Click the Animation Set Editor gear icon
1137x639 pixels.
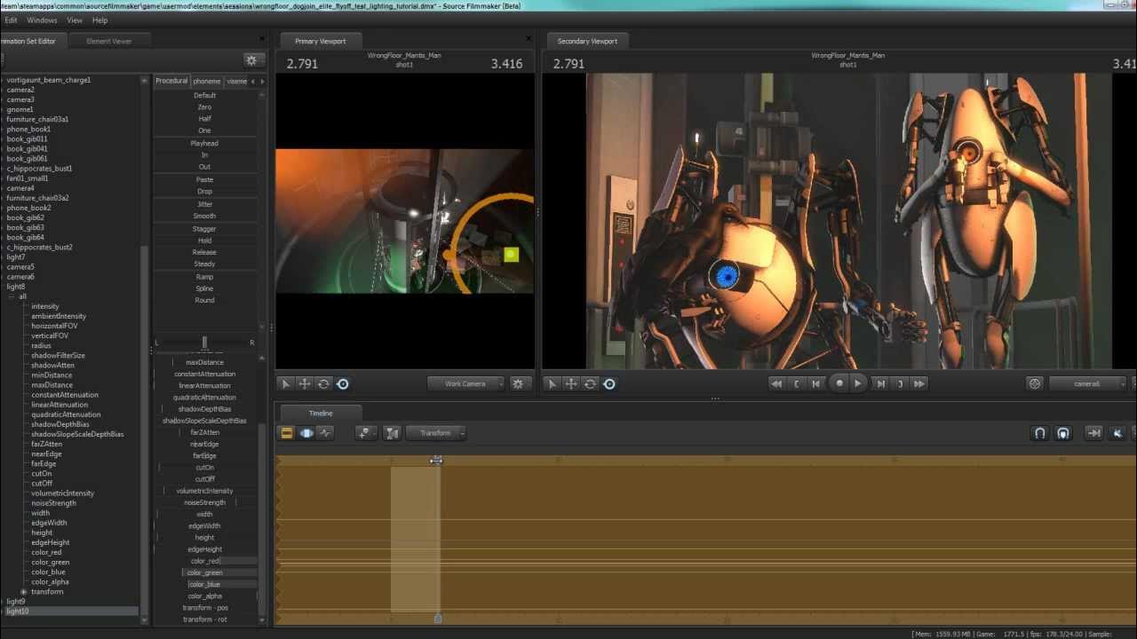coord(251,60)
